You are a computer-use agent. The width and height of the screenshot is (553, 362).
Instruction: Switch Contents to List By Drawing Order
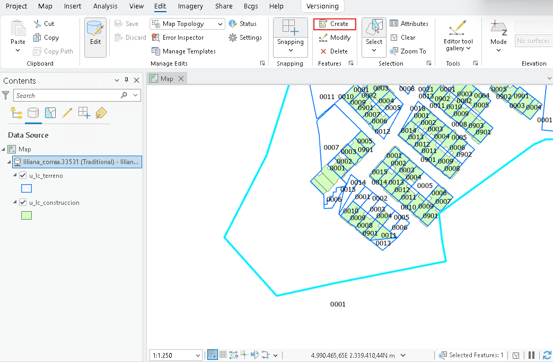tap(16, 113)
